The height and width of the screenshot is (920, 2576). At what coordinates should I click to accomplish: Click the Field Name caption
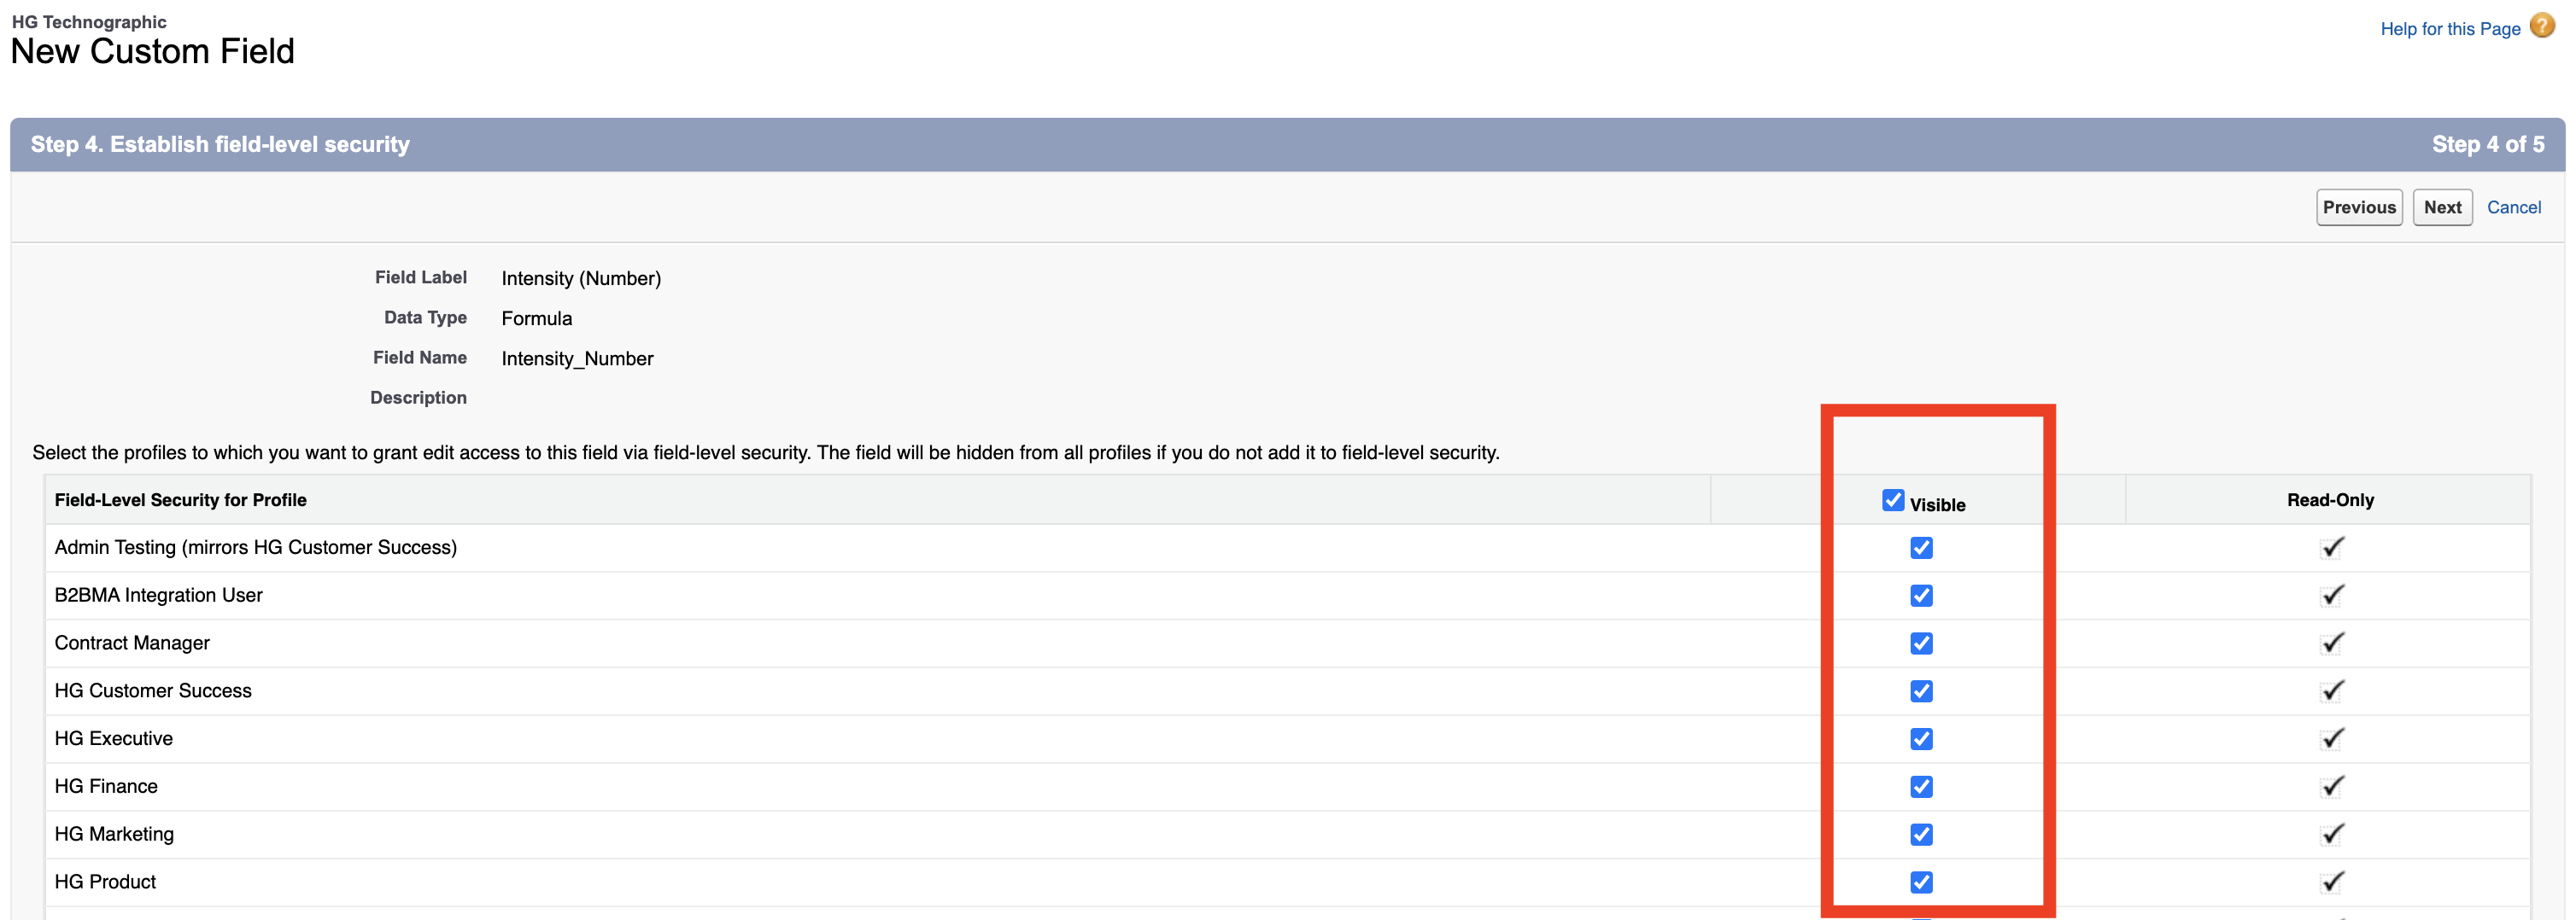[420, 358]
